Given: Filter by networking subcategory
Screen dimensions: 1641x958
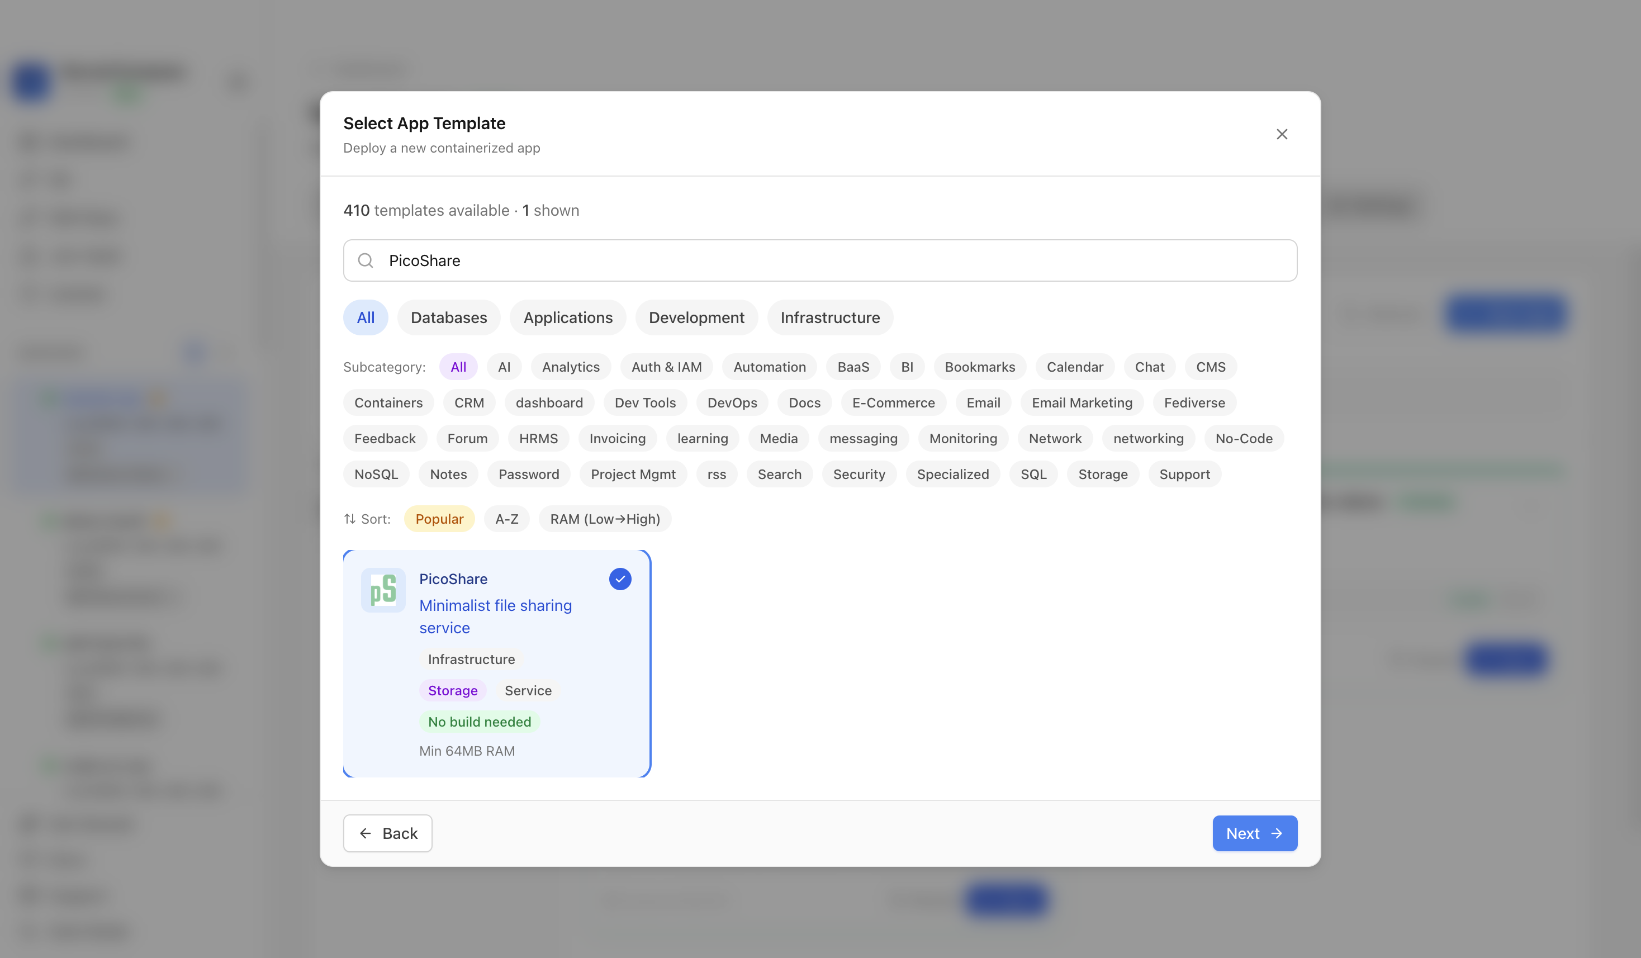Looking at the screenshot, I should tap(1148, 438).
